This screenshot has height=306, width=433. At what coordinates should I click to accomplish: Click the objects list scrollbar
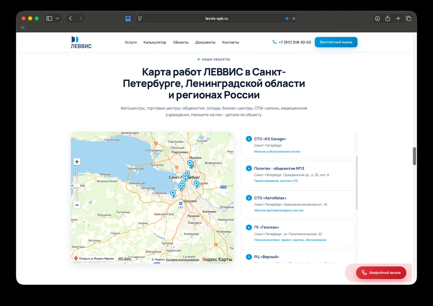(357, 183)
